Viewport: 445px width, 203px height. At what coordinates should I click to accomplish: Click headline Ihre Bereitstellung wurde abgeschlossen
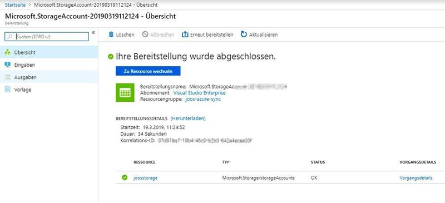click(x=196, y=57)
